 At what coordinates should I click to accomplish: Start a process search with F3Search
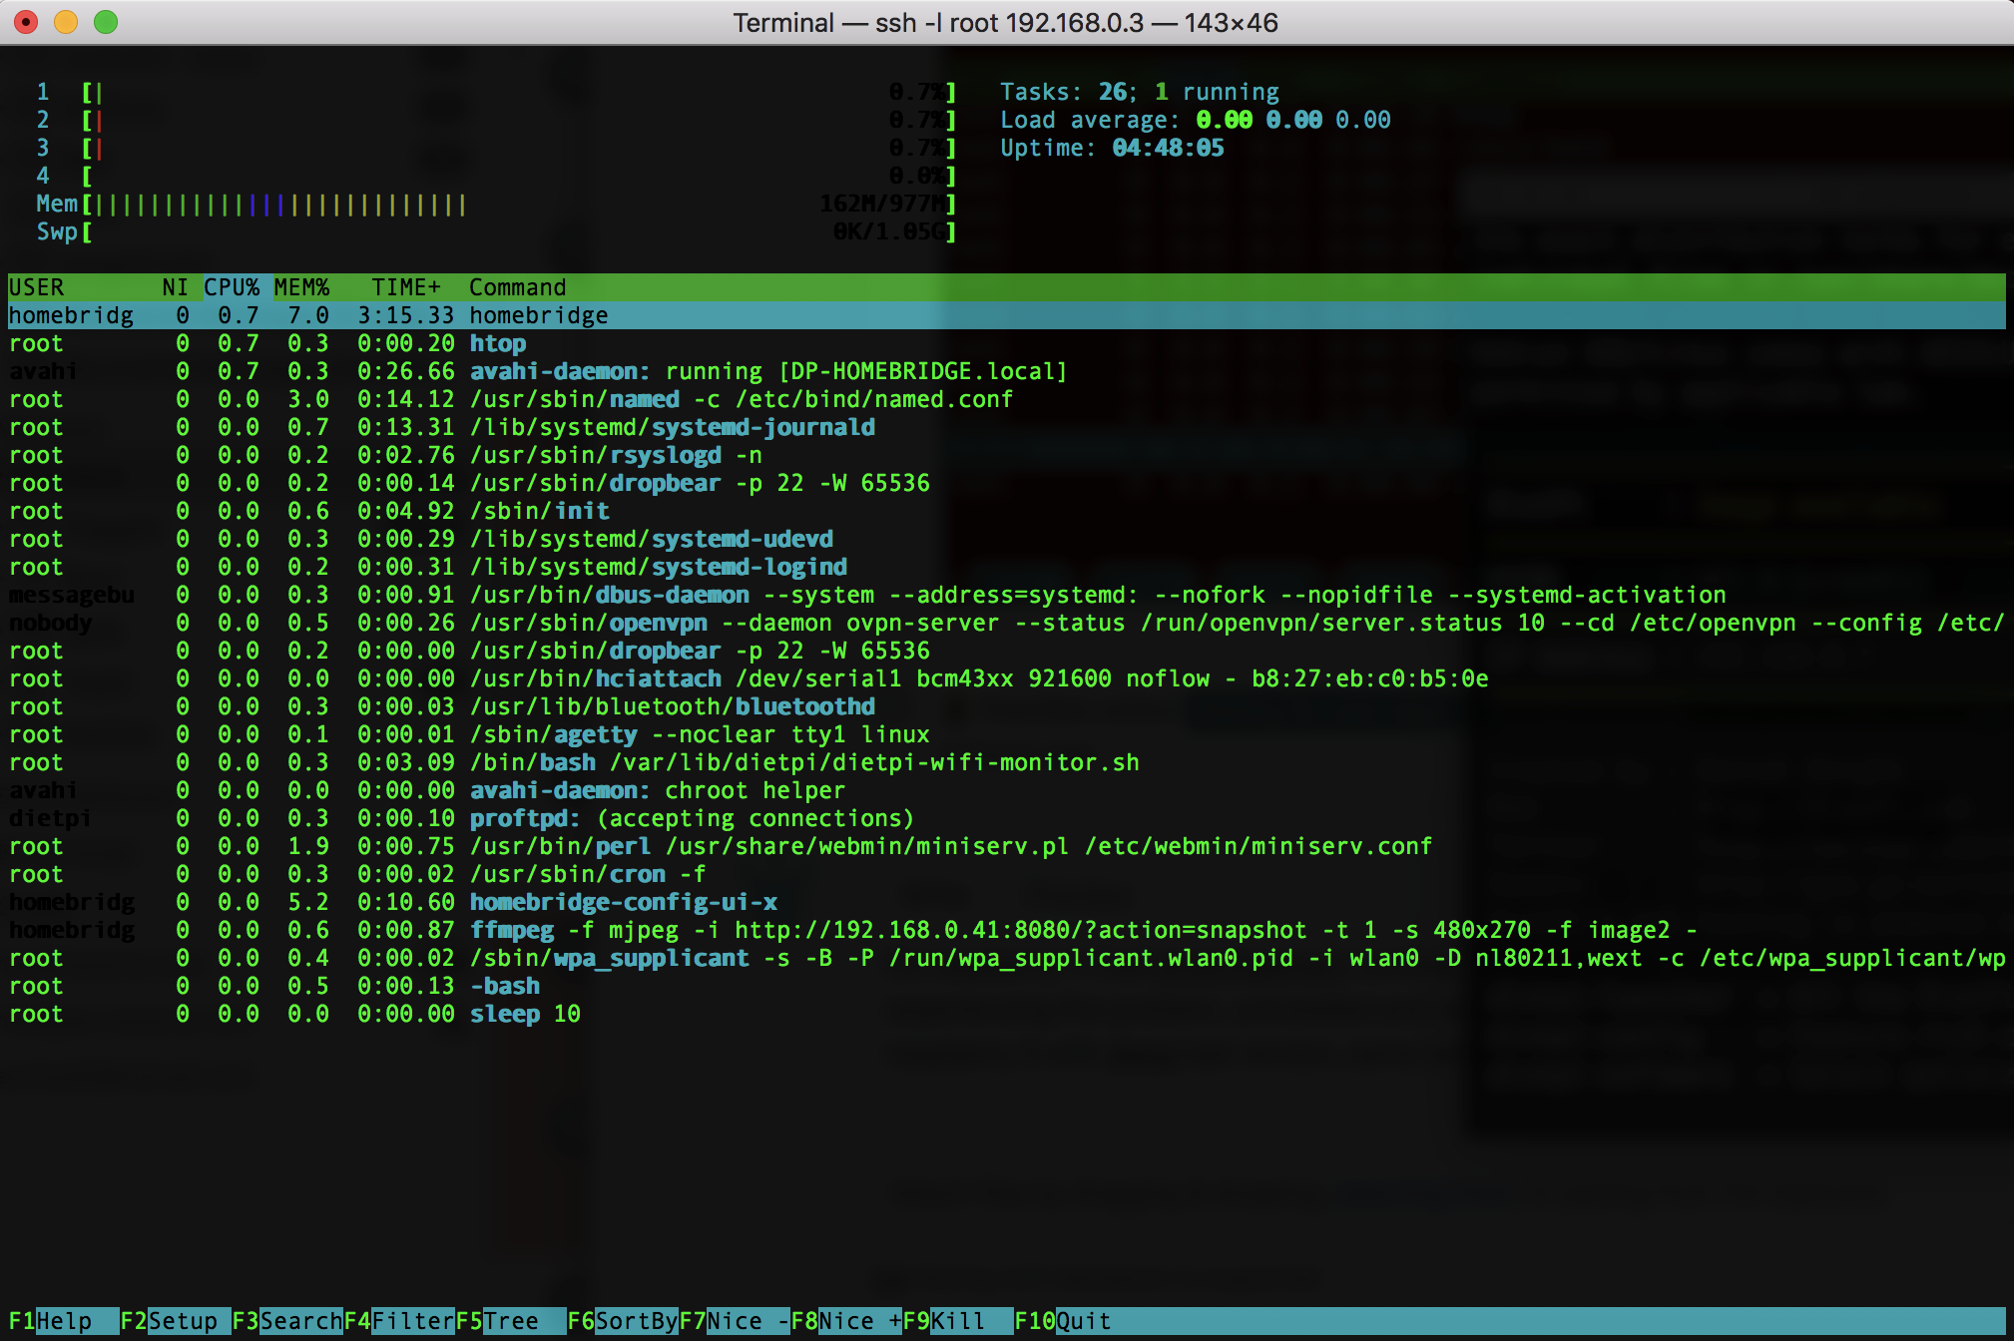[x=289, y=1320]
